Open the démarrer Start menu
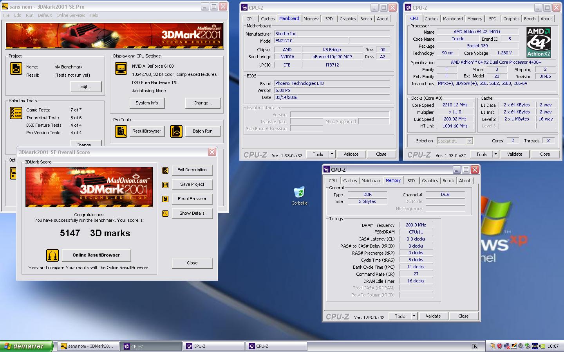Image resolution: width=564 pixels, height=352 pixels. click(x=26, y=346)
